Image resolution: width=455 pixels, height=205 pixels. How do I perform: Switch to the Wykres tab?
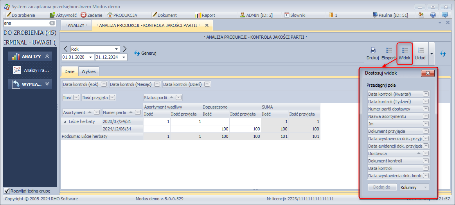point(88,72)
